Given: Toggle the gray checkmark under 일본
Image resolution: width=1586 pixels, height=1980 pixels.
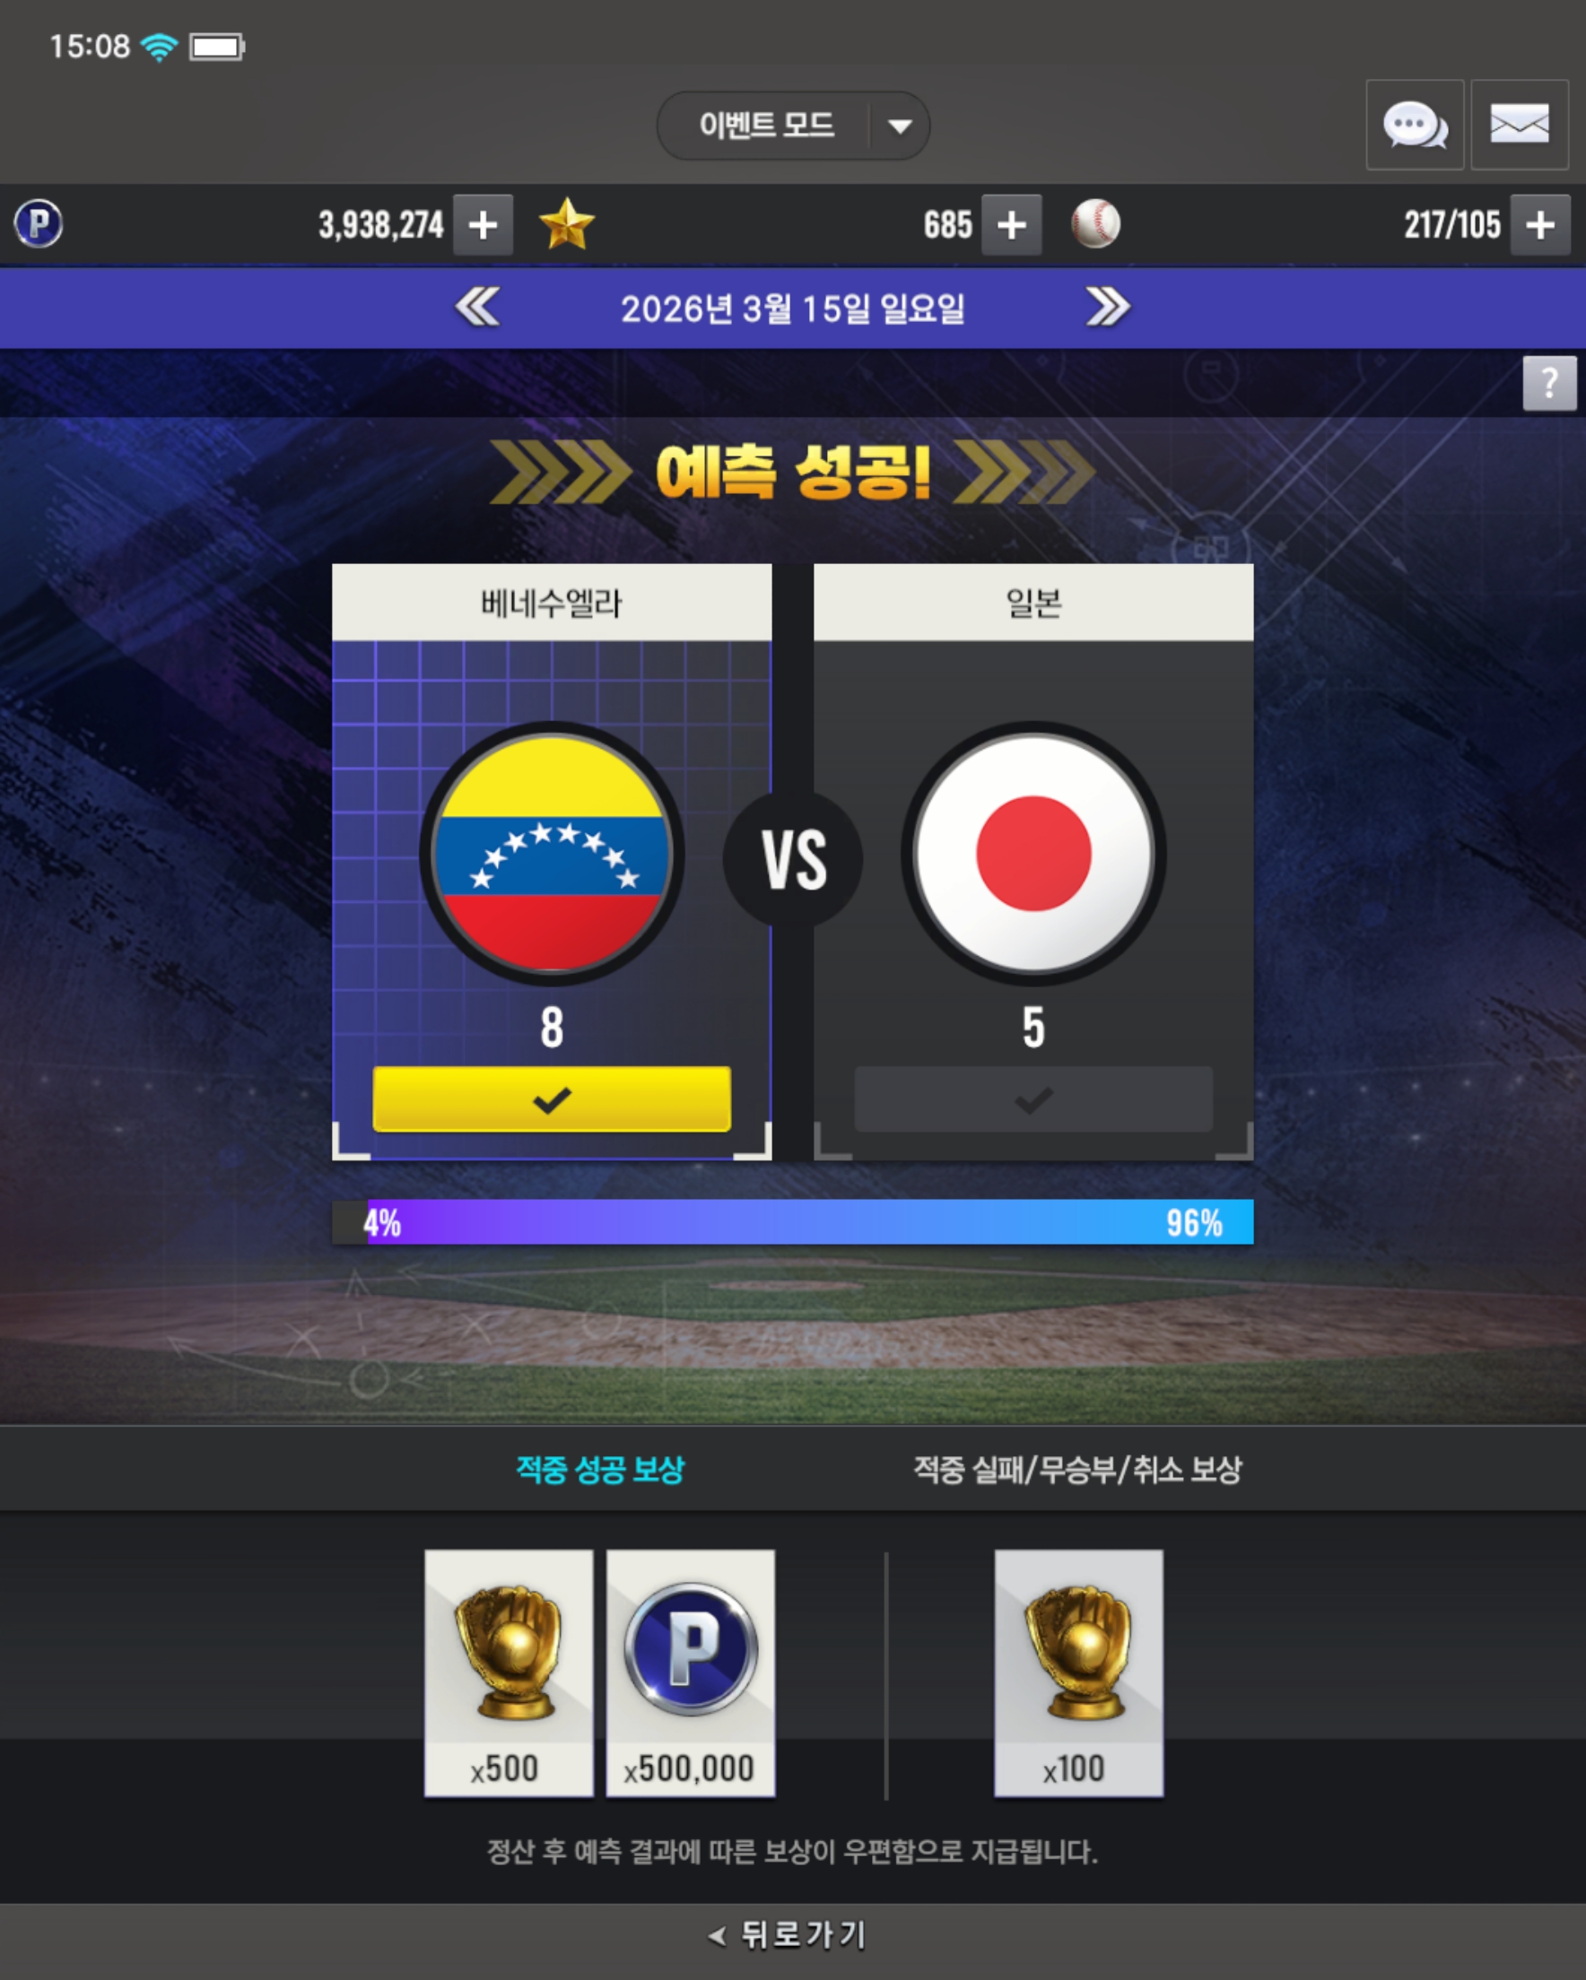Looking at the screenshot, I should (1033, 1099).
